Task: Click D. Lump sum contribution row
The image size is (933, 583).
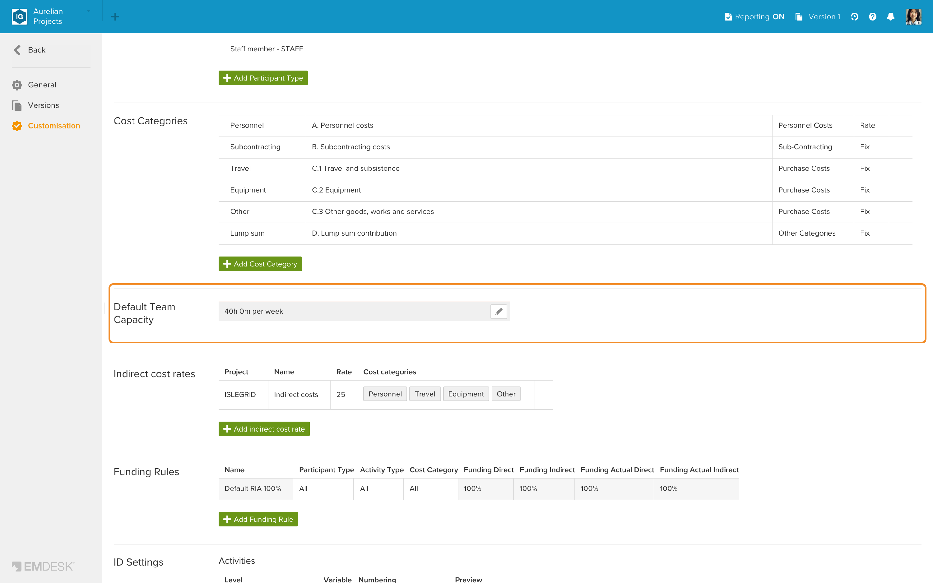Action: (565, 233)
